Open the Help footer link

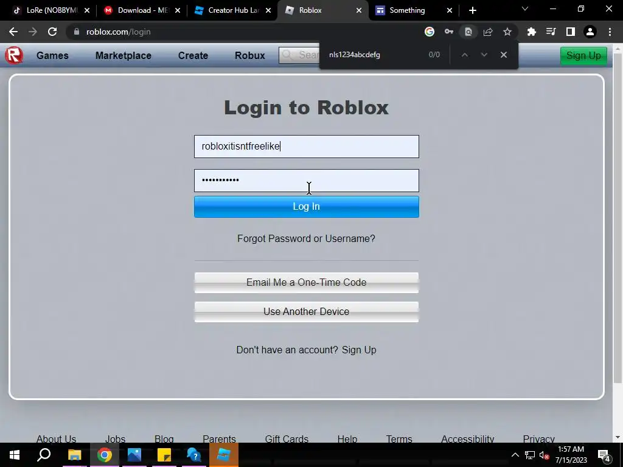click(x=347, y=439)
